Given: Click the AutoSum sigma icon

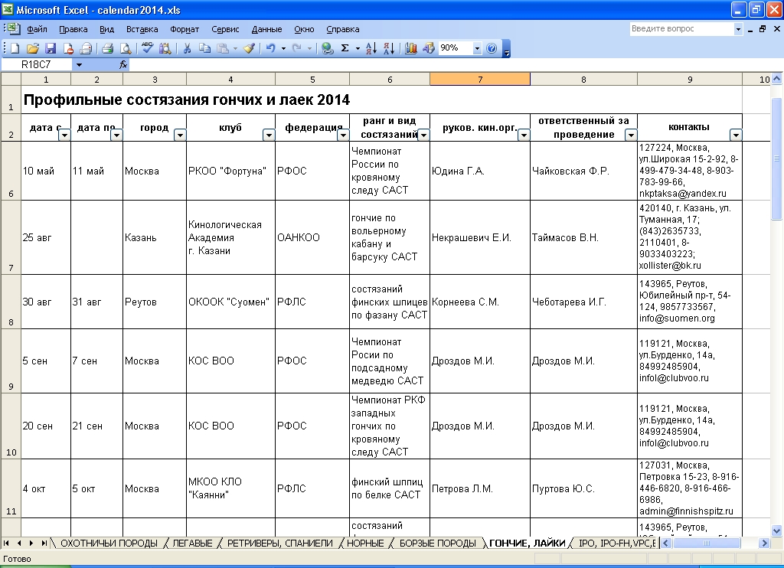Looking at the screenshot, I should (x=345, y=48).
